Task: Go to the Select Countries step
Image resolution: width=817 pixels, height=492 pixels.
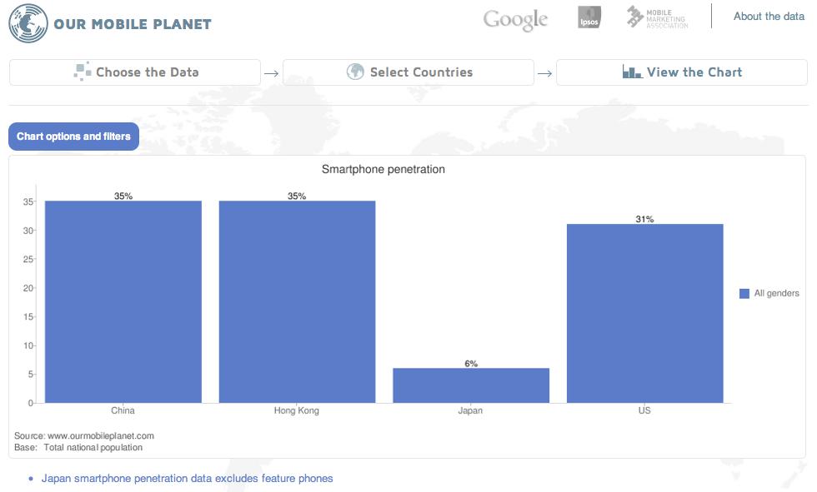Action: point(408,72)
